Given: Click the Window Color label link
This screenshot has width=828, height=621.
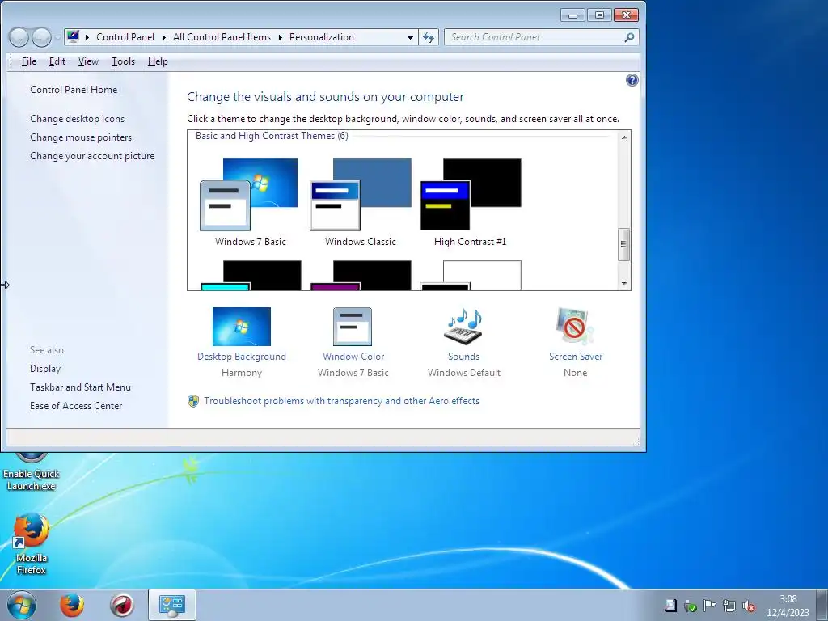Looking at the screenshot, I should (353, 357).
